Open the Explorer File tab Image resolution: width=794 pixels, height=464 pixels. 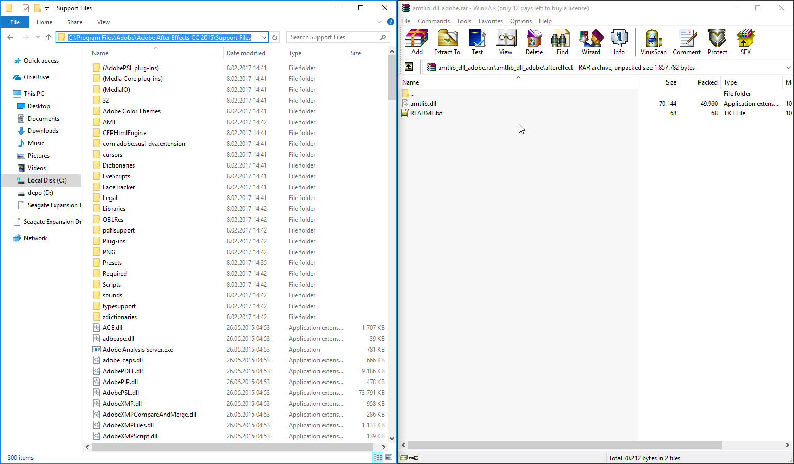point(15,22)
